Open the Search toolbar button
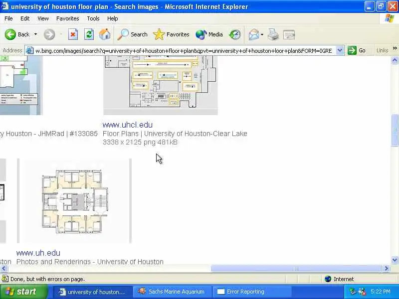The height and width of the screenshot is (299, 399). 132,34
